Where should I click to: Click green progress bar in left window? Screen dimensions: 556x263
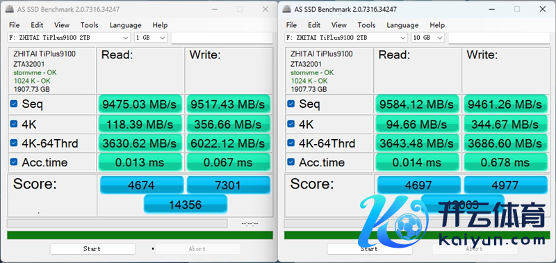pyautogui.click(x=140, y=235)
